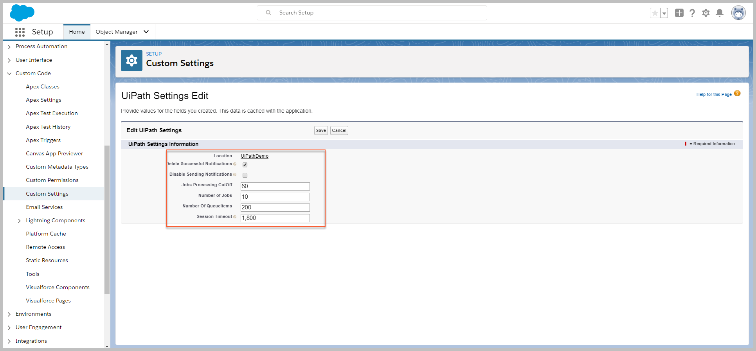The width and height of the screenshot is (756, 351).
Task: Click info icon next to Session Timeout
Action: coord(235,217)
